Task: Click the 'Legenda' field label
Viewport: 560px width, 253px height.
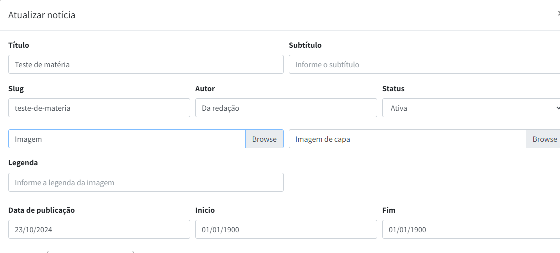Action: tap(23, 163)
